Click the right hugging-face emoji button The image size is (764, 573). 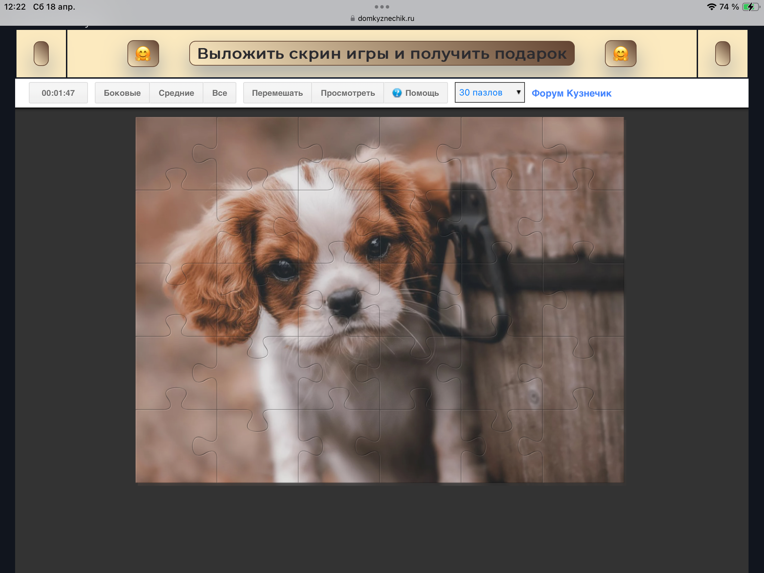tap(620, 54)
